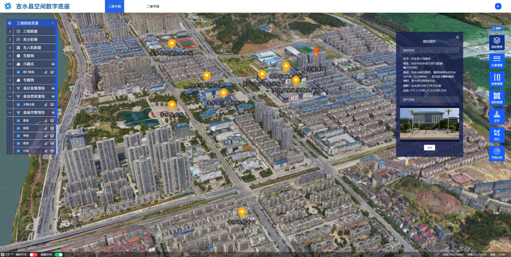Click the monitor icon on the 政府 row
This screenshot has width=511, height=257.
[52, 143]
